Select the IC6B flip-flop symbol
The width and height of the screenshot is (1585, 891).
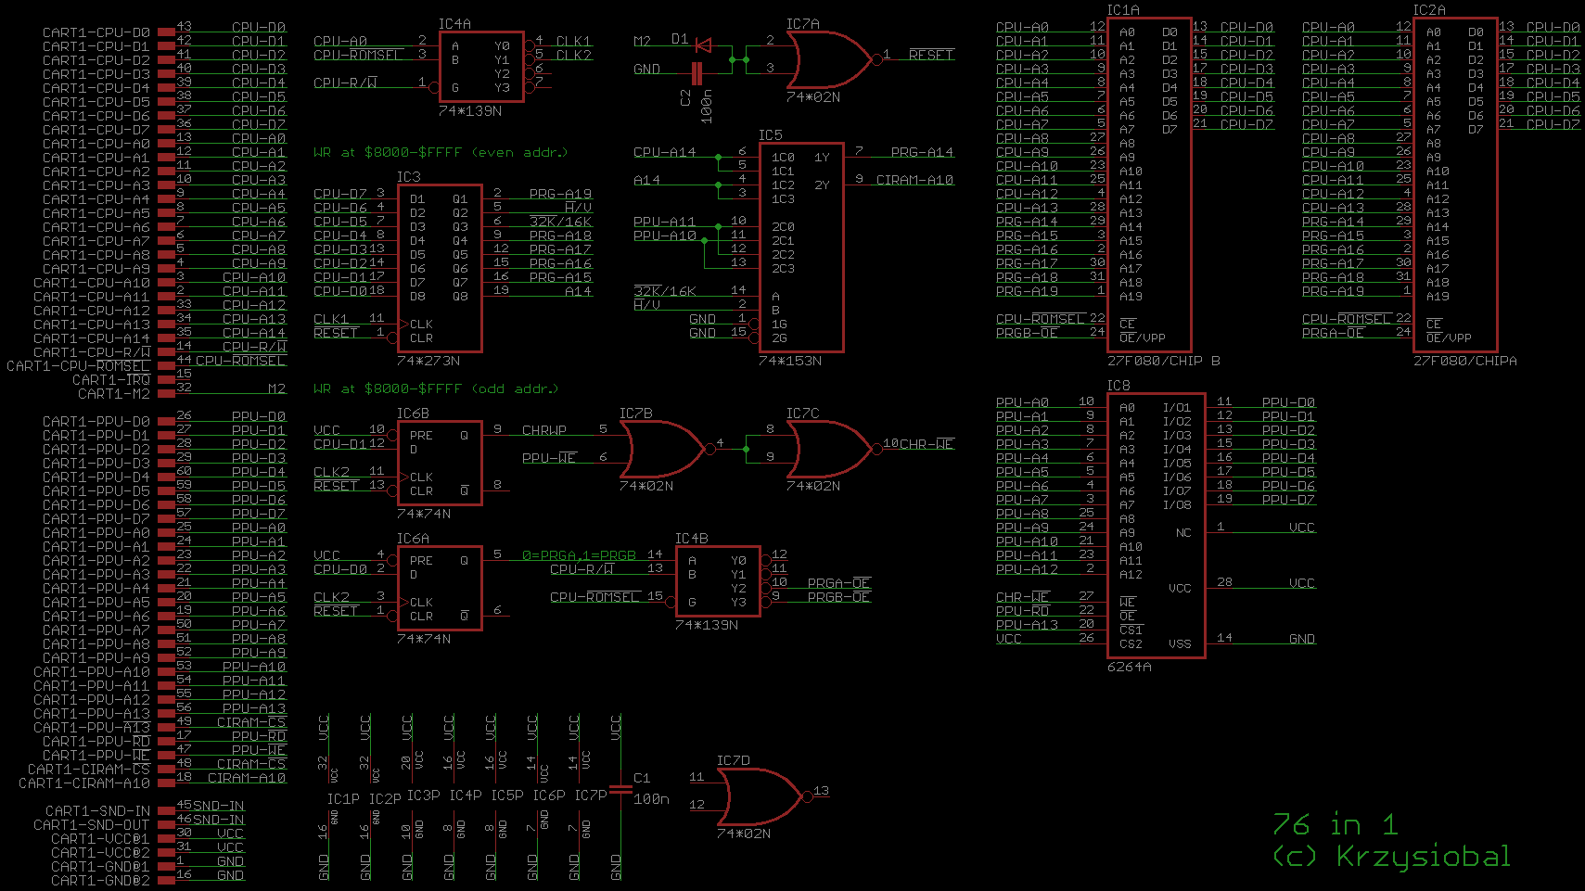(440, 463)
